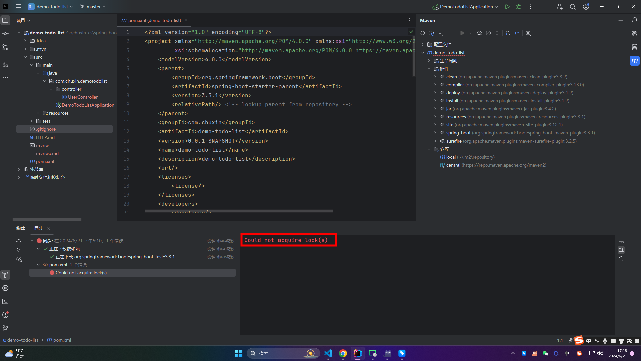The image size is (641, 361).
Task: Open Database tool window
Action: point(635,47)
